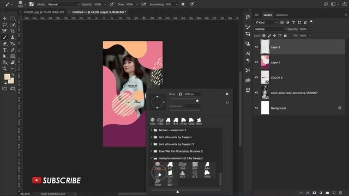This screenshot has height=196, width=349.
Task: Hide adult-asian-lady-attractive layer
Action: [256, 93]
